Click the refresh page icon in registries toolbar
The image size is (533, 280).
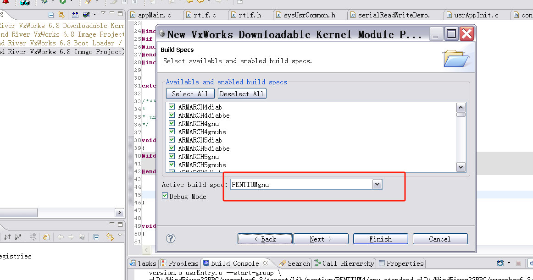pyautogui.click(x=46, y=237)
